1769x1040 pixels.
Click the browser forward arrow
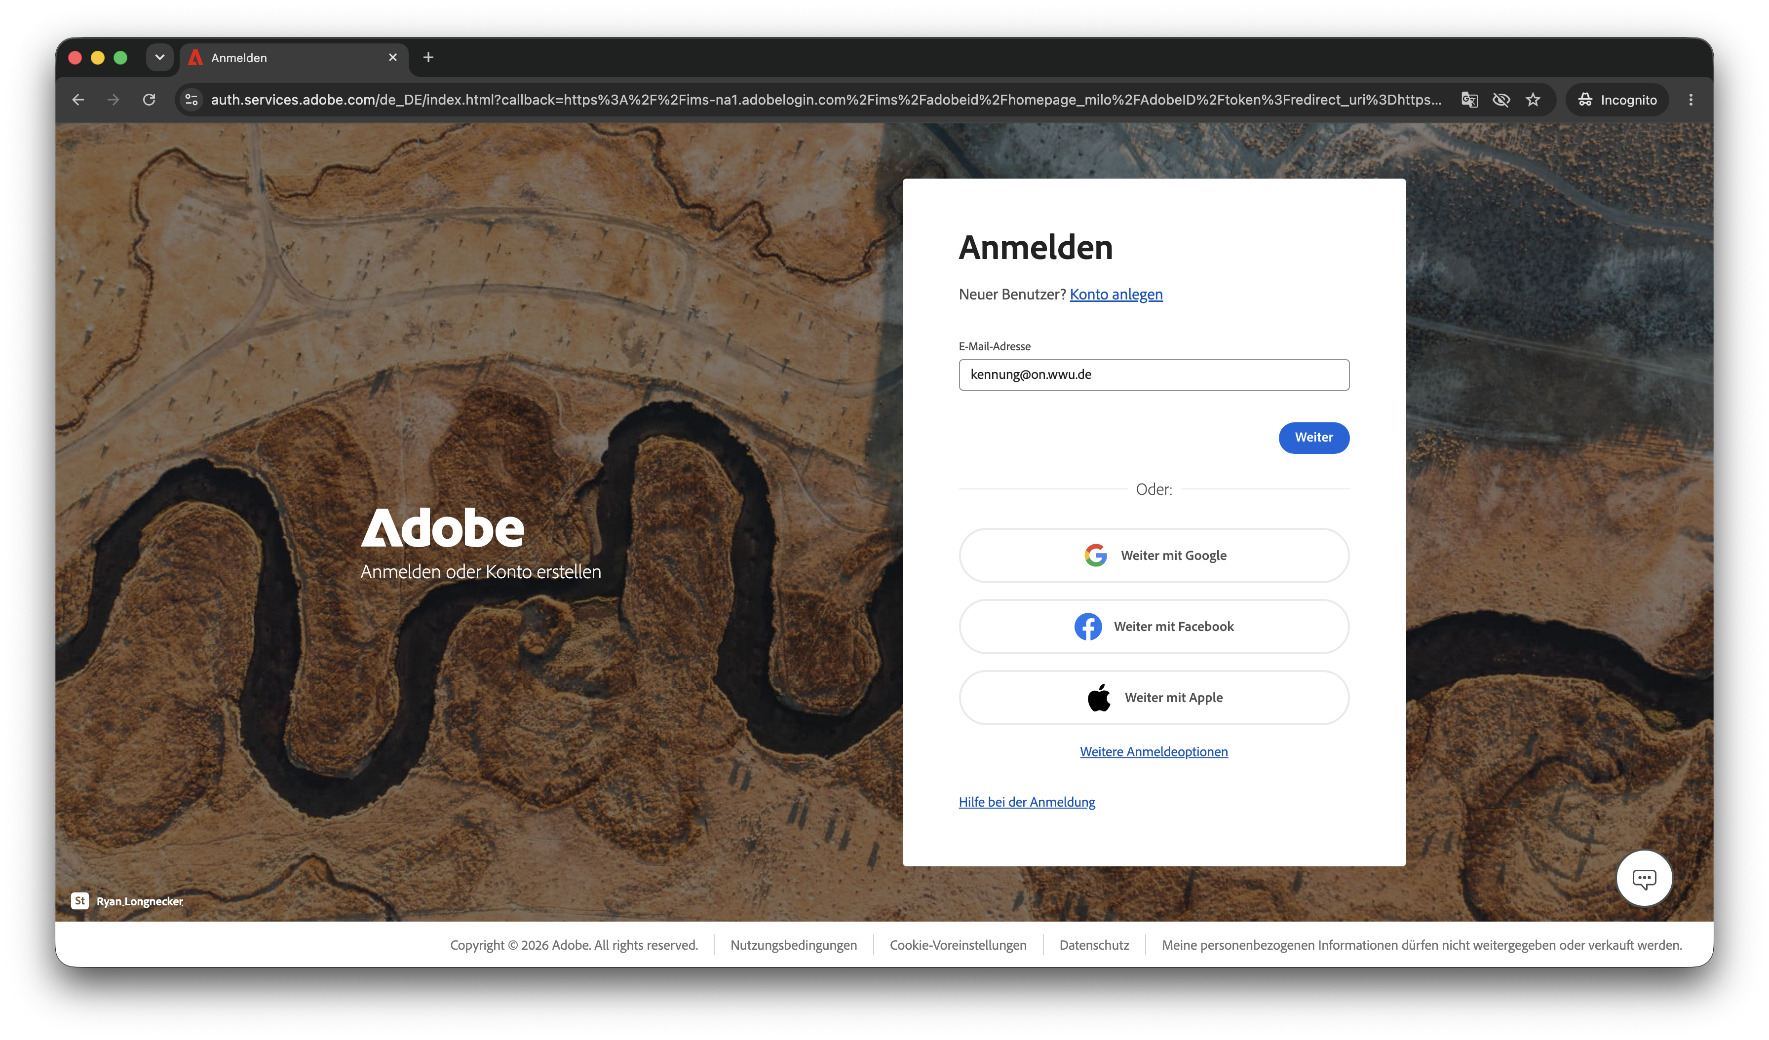pyautogui.click(x=113, y=100)
